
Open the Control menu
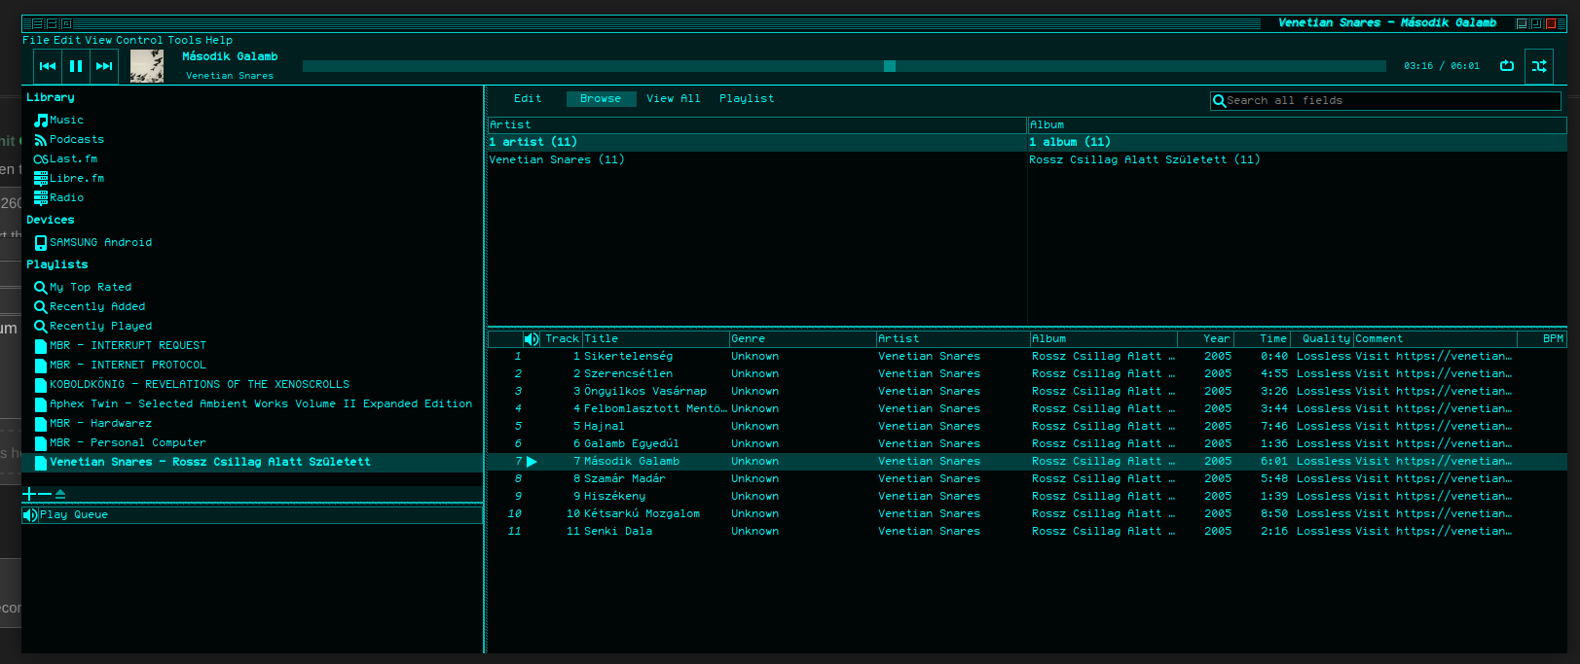click(139, 41)
